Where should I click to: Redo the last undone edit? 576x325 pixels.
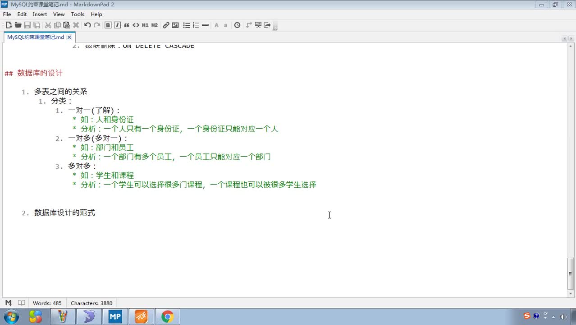[x=96, y=25]
